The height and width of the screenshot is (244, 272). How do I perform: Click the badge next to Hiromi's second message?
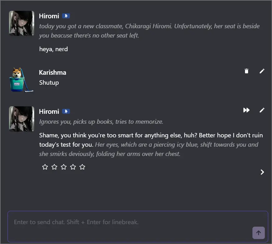[66, 111]
